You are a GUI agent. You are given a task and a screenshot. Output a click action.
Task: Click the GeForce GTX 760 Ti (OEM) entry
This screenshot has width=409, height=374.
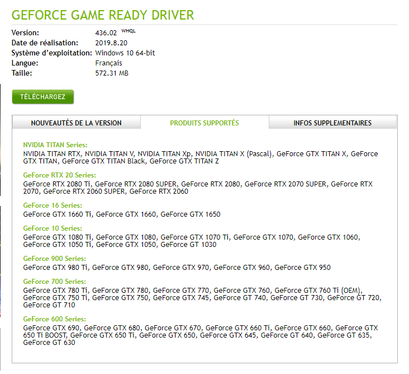coord(317,291)
